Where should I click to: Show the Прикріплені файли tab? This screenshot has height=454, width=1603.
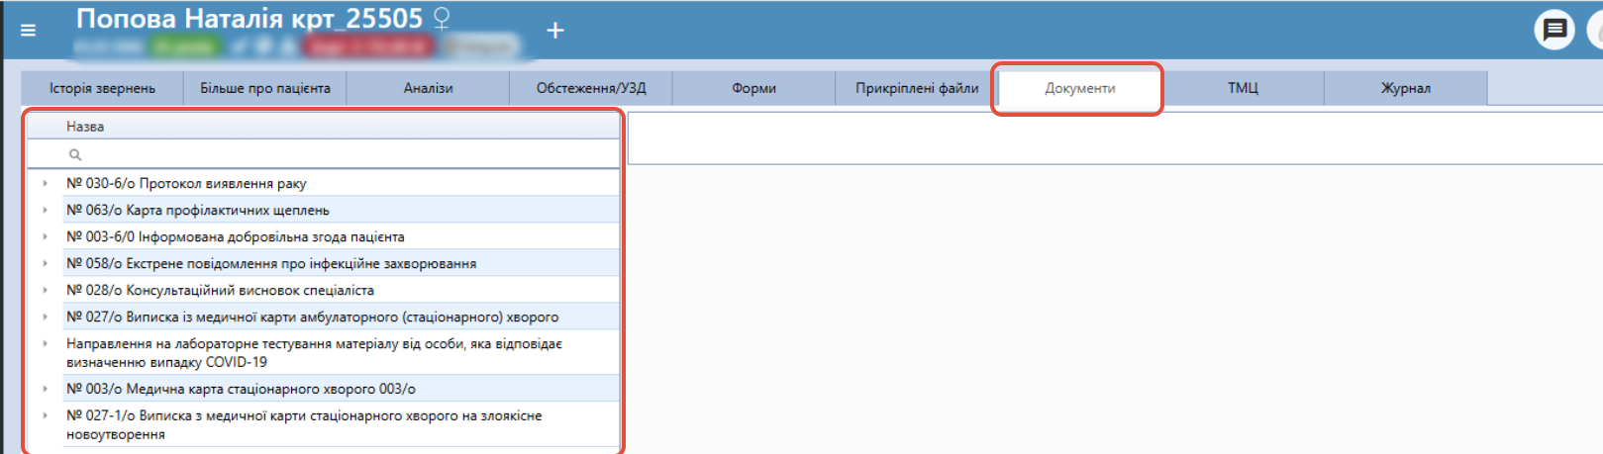917,88
